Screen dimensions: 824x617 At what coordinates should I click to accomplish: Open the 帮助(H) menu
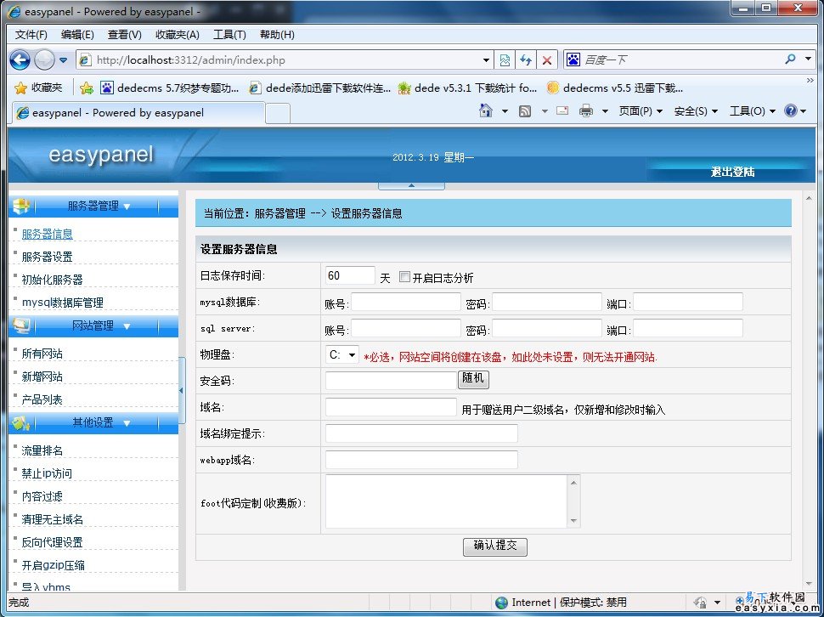(x=277, y=35)
